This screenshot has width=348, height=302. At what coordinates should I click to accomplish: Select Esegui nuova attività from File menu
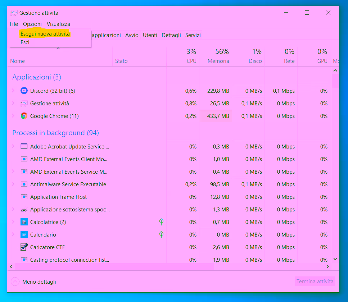[45, 34]
